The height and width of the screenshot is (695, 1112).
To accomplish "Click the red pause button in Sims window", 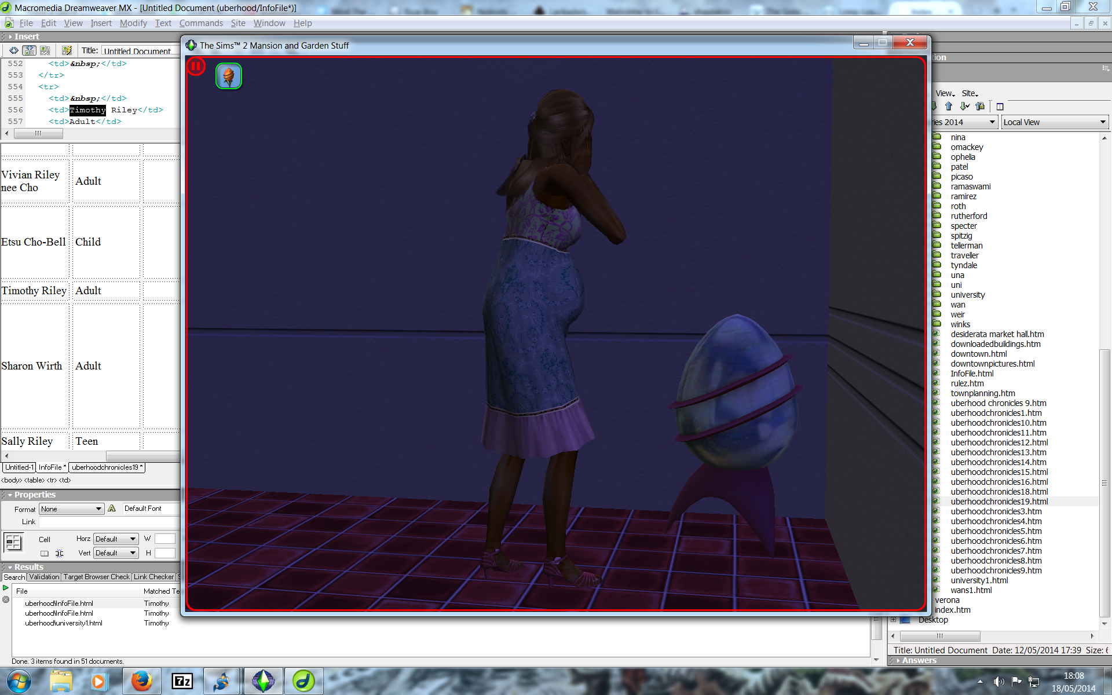I will pos(196,67).
